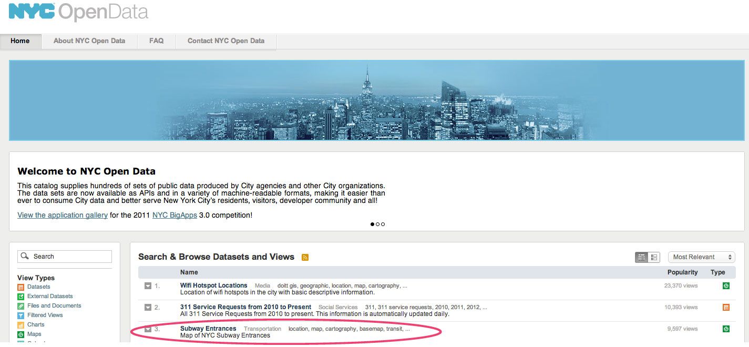749x347 pixels.
Task: Expand the details arrow for Wifi Hotspot Locations
Action: point(149,285)
